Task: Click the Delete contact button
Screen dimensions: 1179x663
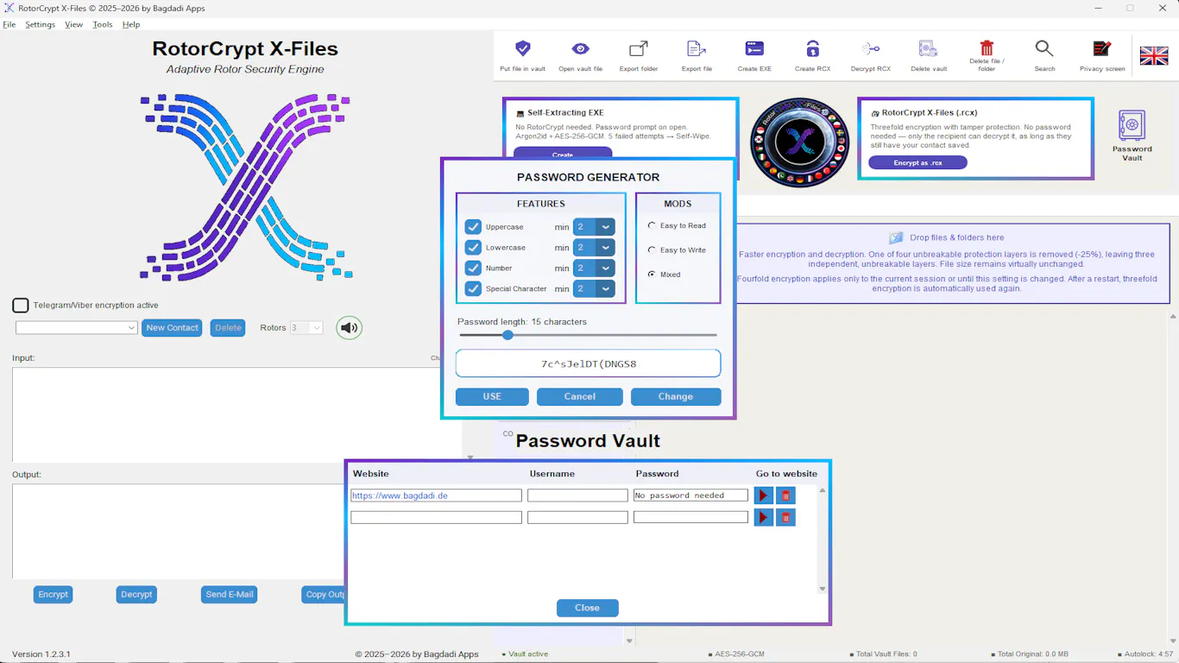Action: [228, 328]
